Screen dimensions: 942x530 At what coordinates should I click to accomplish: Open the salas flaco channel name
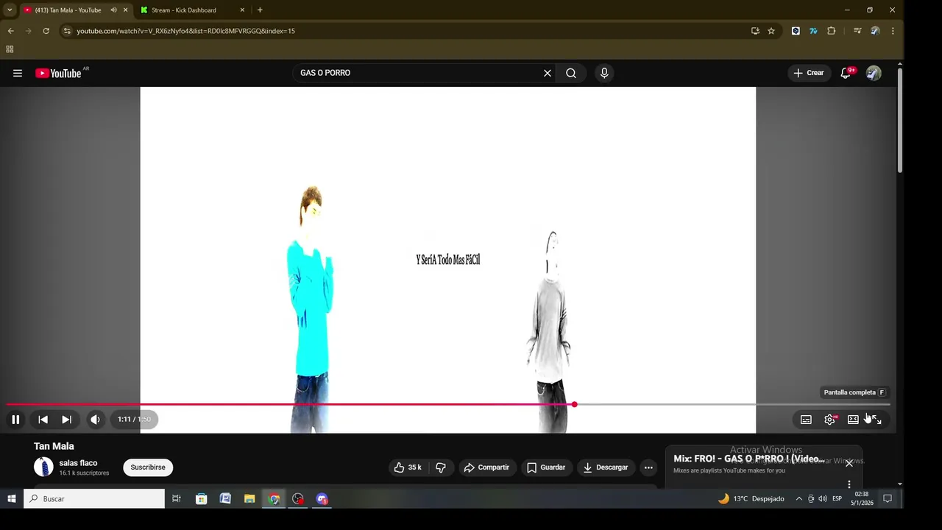[78, 463]
